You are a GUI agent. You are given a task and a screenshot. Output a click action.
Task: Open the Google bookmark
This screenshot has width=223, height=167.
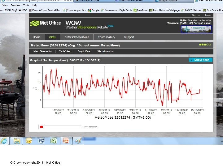tap(94, 10)
